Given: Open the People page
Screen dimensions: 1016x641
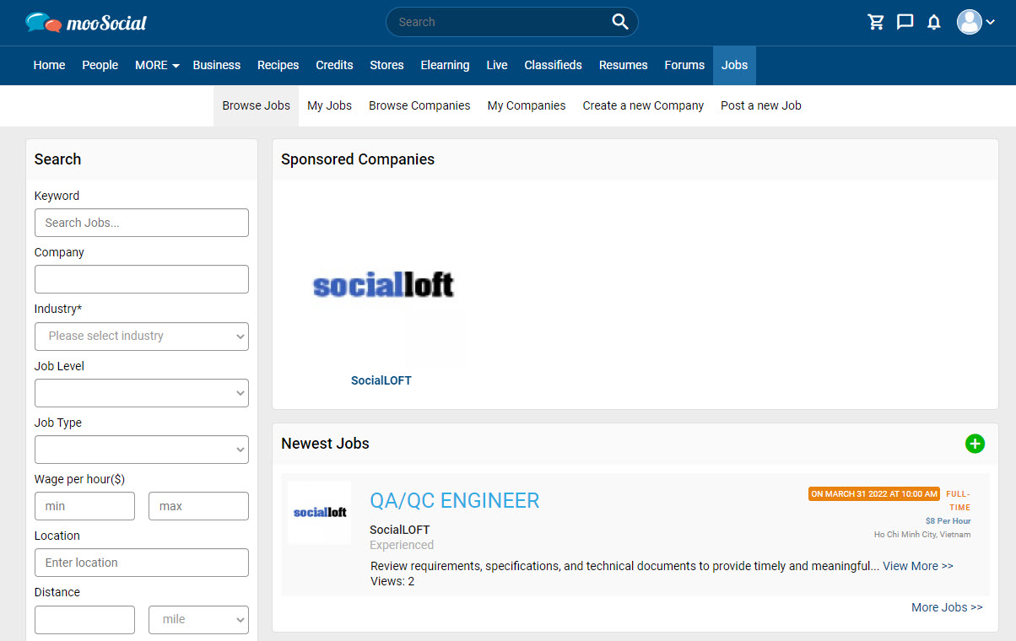Looking at the screenshot, I should pos(100,65).
